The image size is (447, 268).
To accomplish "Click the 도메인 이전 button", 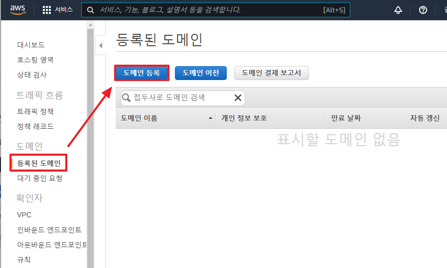I will [x=201, y=73].
